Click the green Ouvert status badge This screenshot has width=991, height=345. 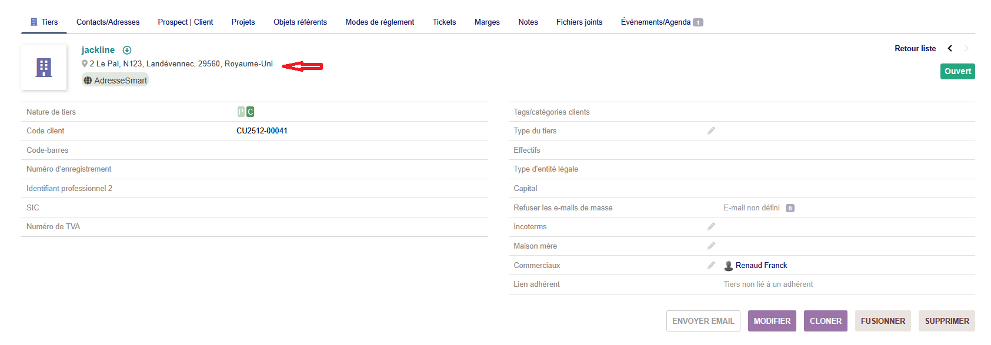(x=957, y=72)
